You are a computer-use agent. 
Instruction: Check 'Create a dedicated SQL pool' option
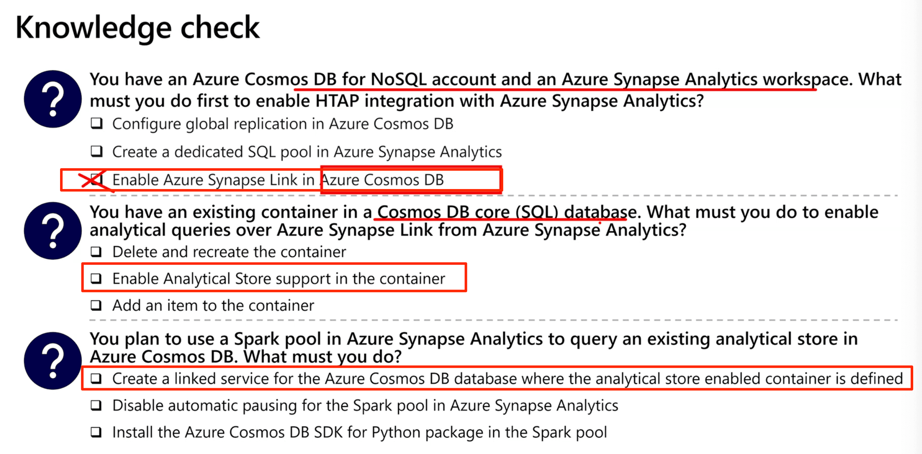(x=97, y=151)
